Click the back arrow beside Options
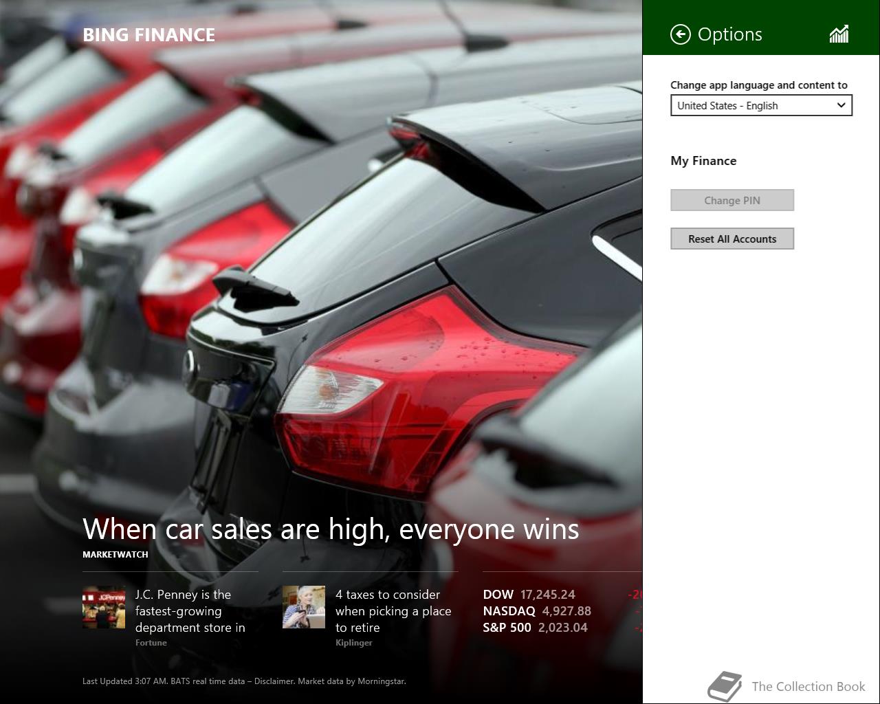This screenshot has width=880, height=704. pyautogui.click(x=680, y=34)
